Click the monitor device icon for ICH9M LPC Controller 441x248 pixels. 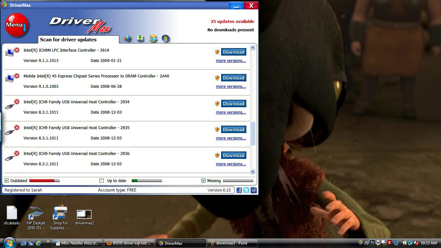pyautogui.click(x=10, y=53)
